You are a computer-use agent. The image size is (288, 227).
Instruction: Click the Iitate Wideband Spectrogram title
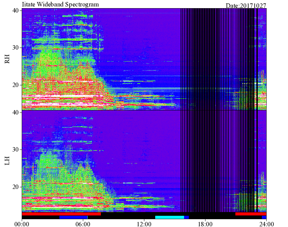coord(60,4)
